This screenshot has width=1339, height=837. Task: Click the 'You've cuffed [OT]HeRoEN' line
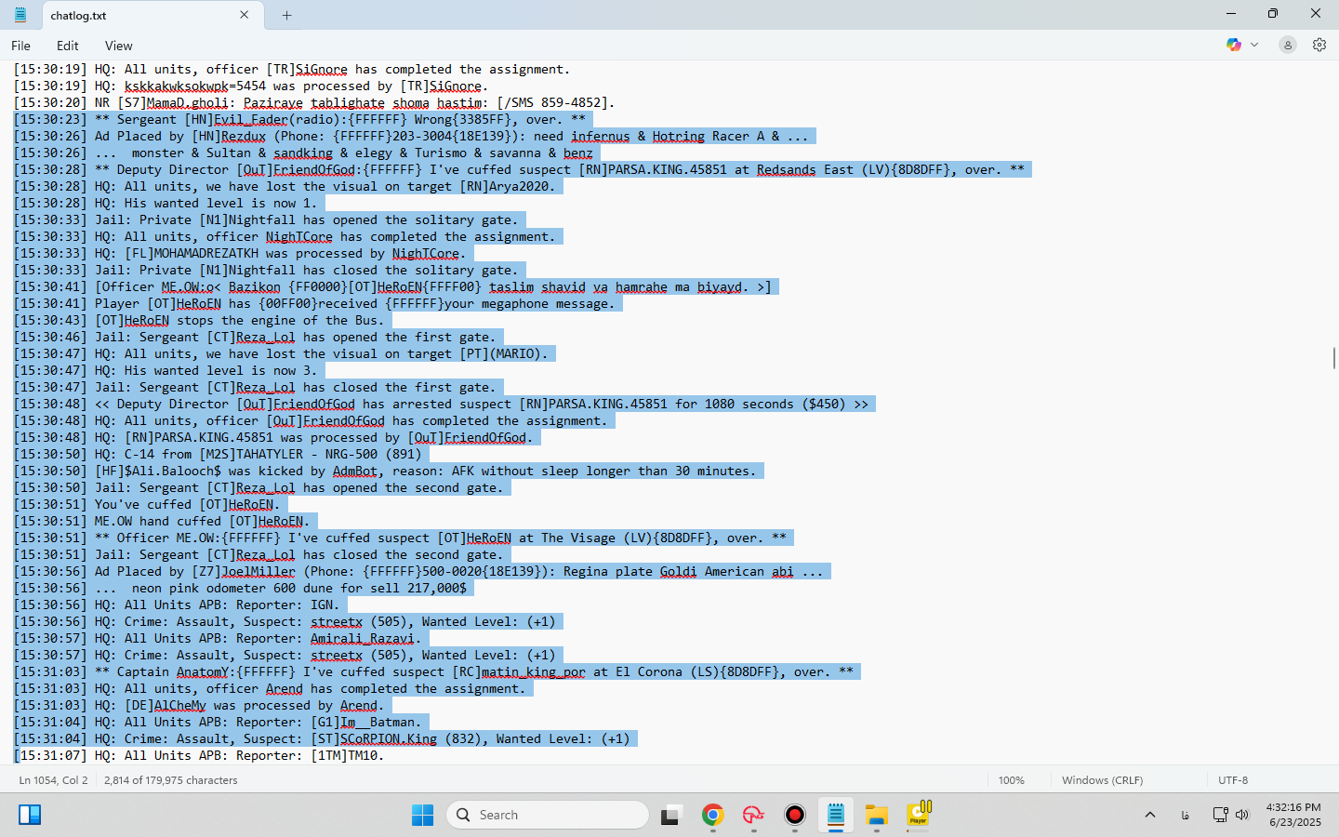[187, 505]
